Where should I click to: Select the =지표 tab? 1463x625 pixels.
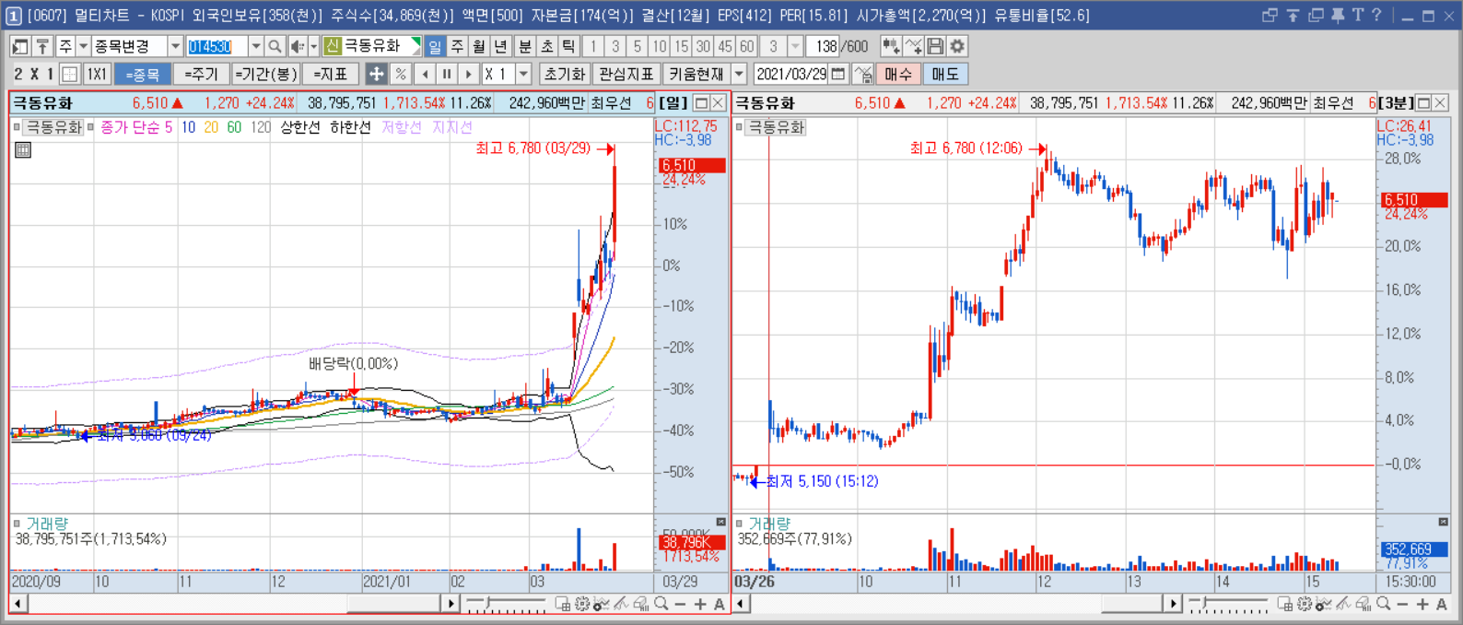[331, 74]
